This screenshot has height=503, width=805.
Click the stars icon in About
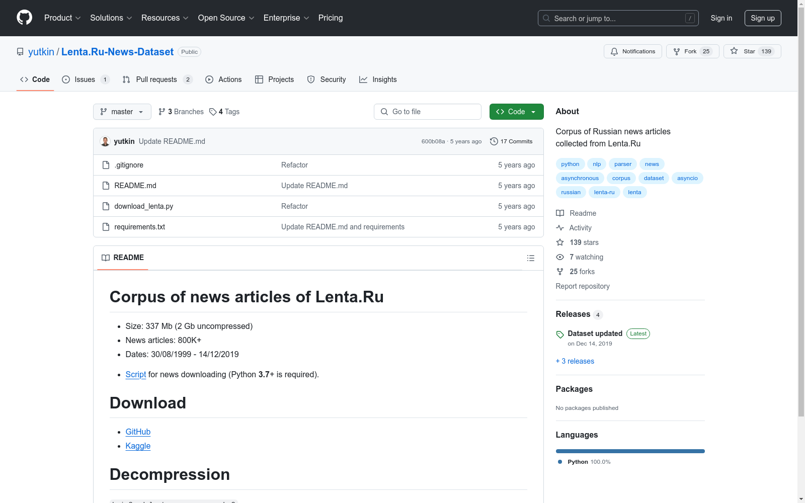560,242
